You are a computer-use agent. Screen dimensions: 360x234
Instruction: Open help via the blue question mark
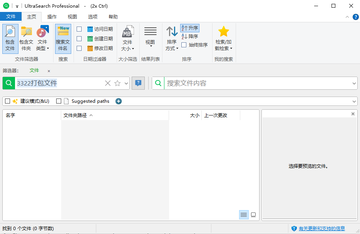(356, 17)
